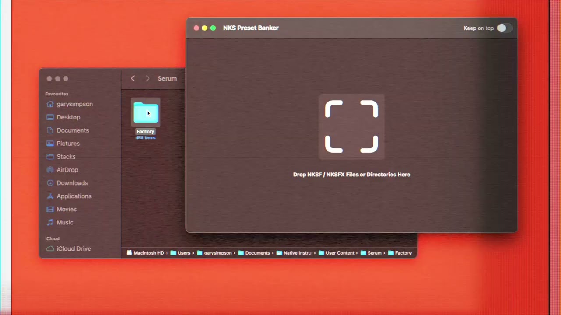The height and width of the screenshot is (315, 561).
Task: Click the Stacks folder icon in sidebar
Action: pyautogui.click(x=50, y=157)
